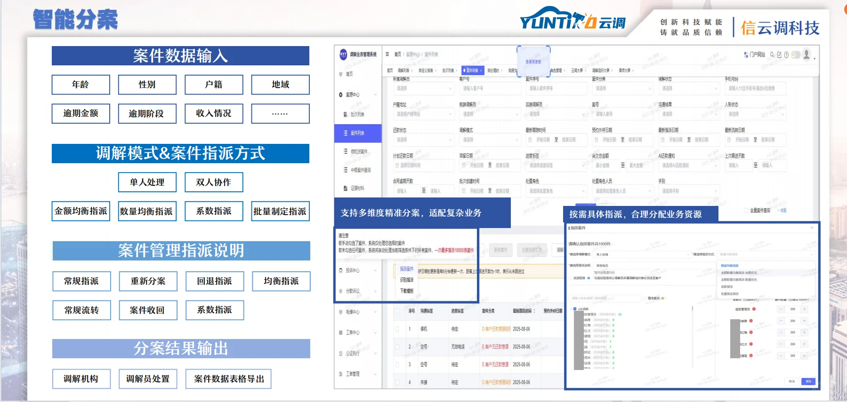
Task: Click the 取消 button in dialog
Action: point(792,381)
